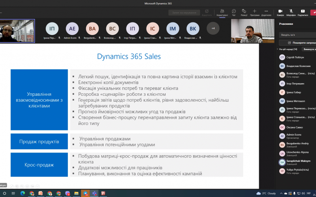316x197 pixels.
Task: Click the Запит на керування button
Action: (184, 13)
